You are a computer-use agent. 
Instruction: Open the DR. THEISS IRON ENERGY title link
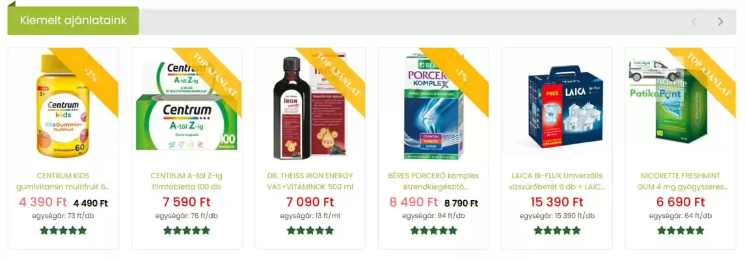(x=310, y=181)
